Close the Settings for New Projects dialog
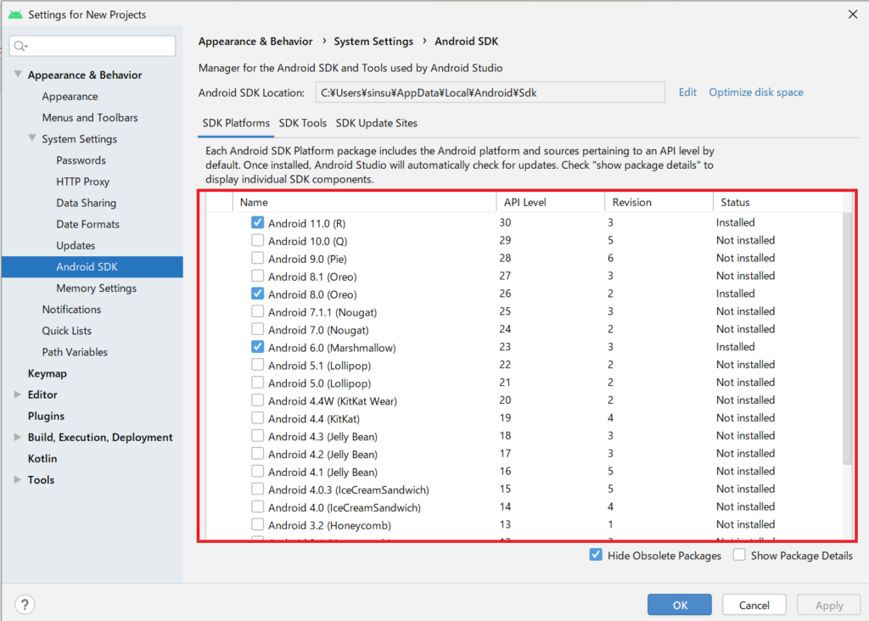This screenshot has height=621, width=869. click(x=852, y=14)
